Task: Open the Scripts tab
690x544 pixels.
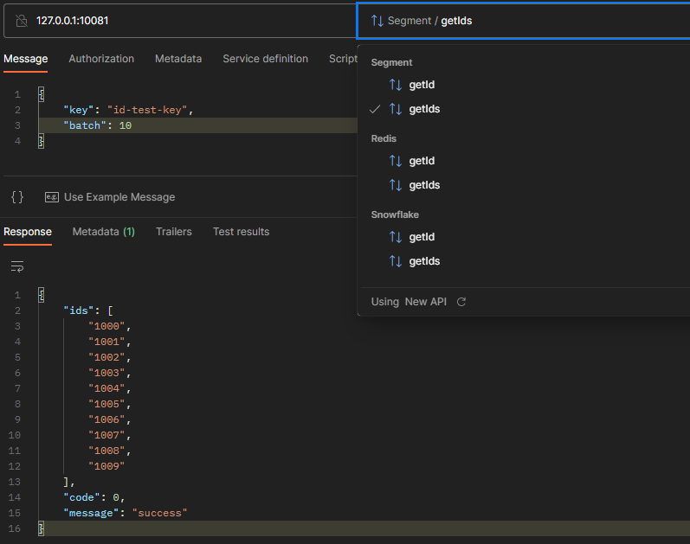Action: click(x=343, y=59)
